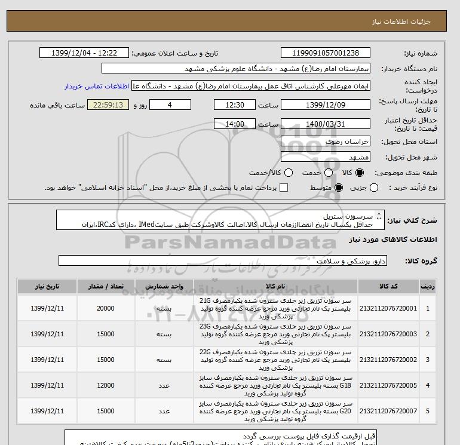
Task: Click need date 1399/12/11 in row 3
Action: 47,360
